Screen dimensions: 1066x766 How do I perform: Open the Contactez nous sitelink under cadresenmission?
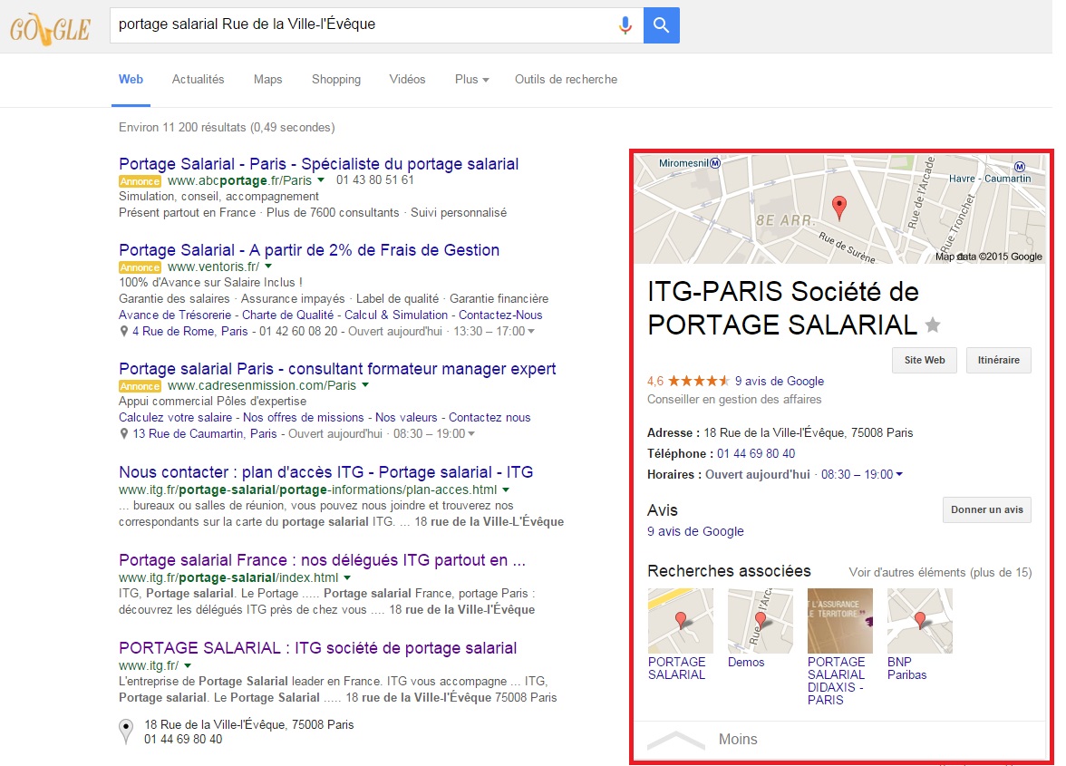pos(489,417)
